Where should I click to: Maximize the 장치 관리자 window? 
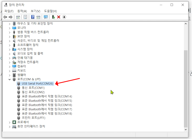click(x=172, y=5)
